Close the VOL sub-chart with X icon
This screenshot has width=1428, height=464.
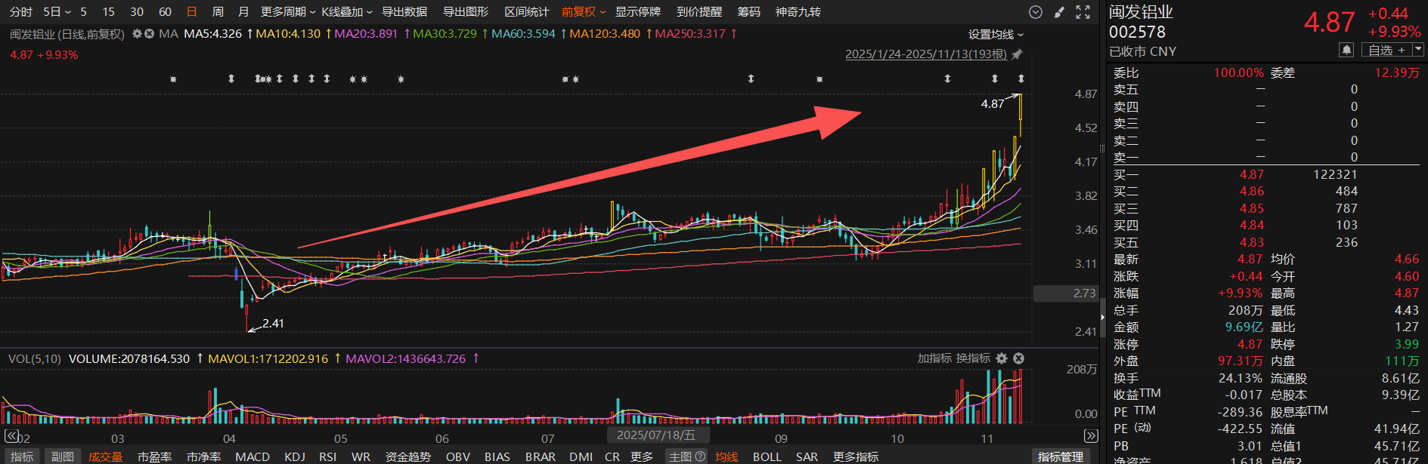[x=1018, y=358]
